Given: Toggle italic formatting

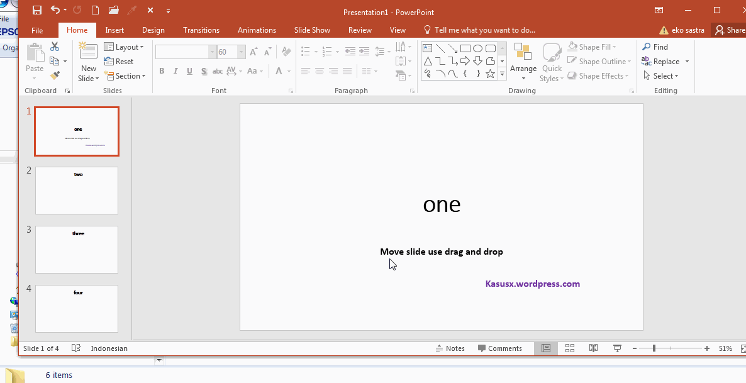Looking at the screenshot, I should [175, 71].
